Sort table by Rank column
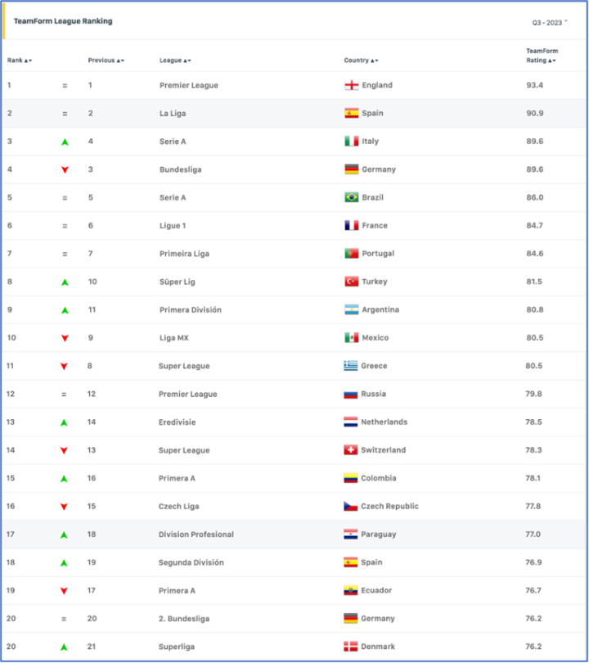Screen dimensions: 589x663 [19, 61]
